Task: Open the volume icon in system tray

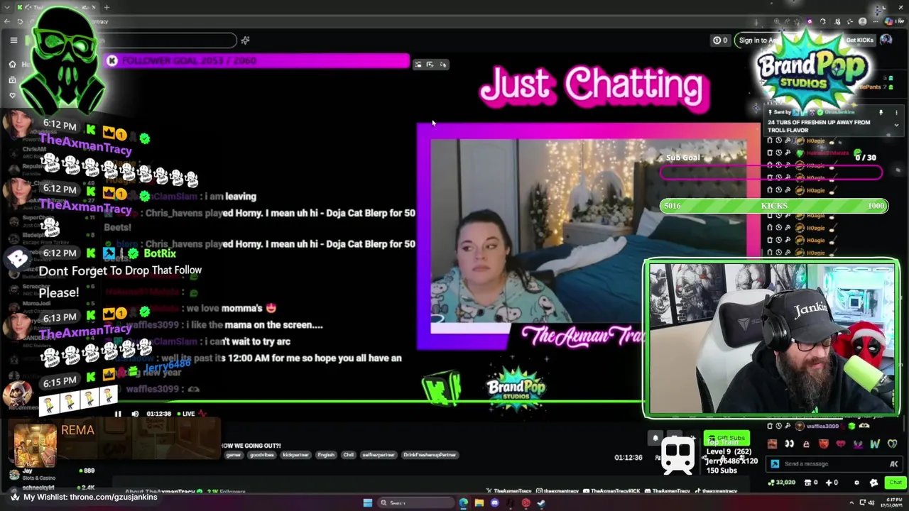Action: pos(871,502)
